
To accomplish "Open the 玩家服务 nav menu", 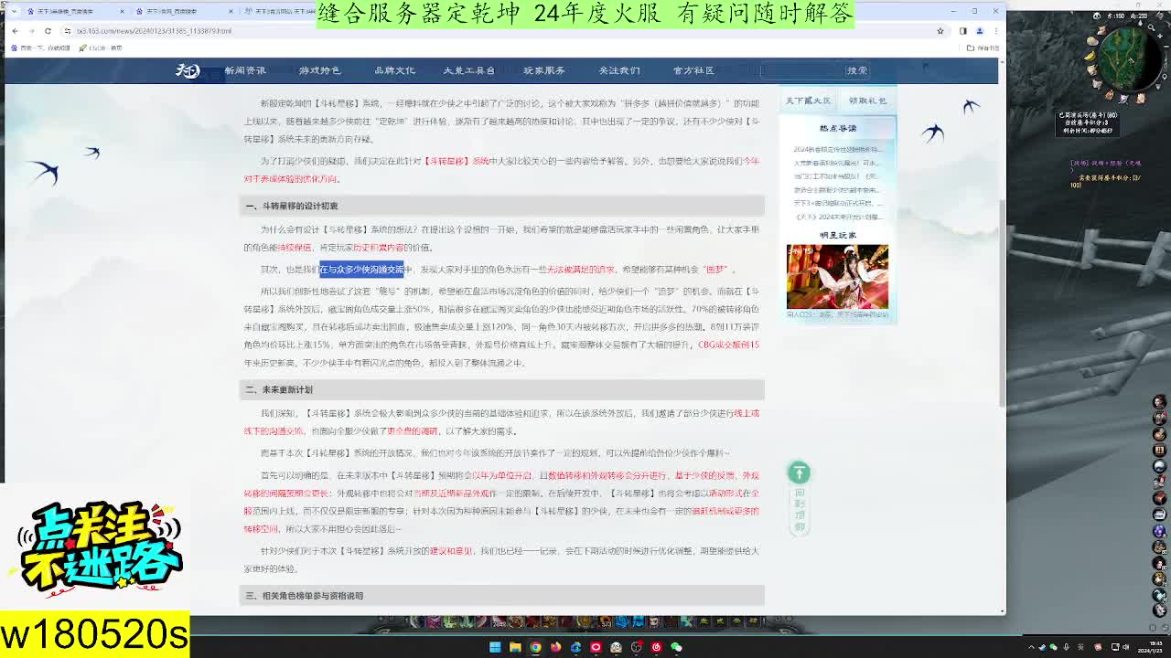I will [x=543, y=70].
